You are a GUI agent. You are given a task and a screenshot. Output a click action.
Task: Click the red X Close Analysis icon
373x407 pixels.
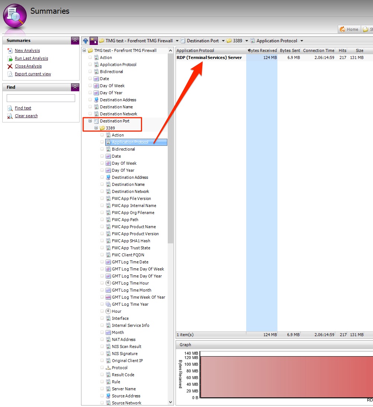[x=10, y=66]
